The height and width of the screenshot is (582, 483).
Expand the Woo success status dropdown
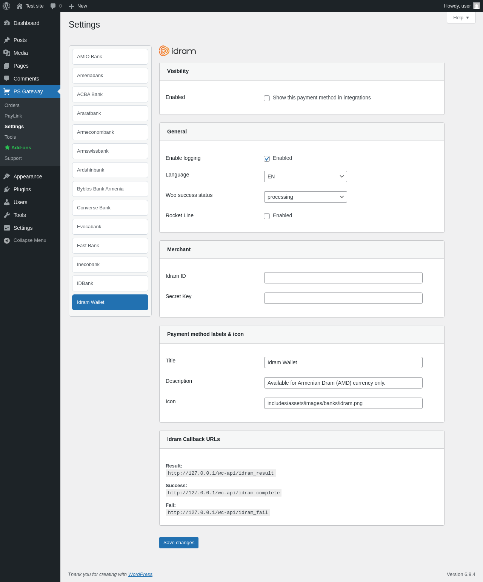(306, 197)
